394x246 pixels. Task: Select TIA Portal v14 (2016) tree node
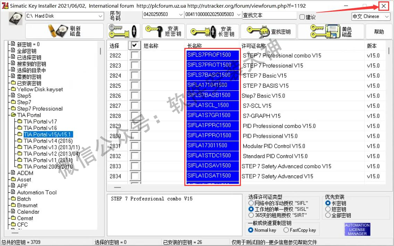[x=48, y=141]
